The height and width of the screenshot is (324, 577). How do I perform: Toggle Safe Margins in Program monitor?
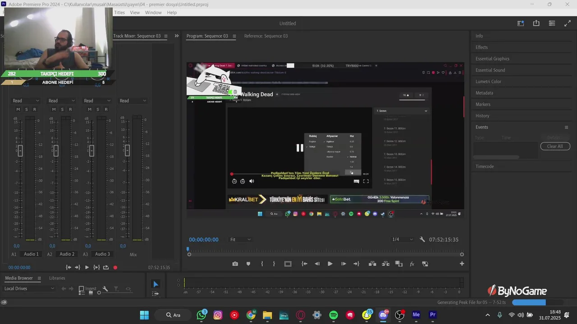pos(288,264)
